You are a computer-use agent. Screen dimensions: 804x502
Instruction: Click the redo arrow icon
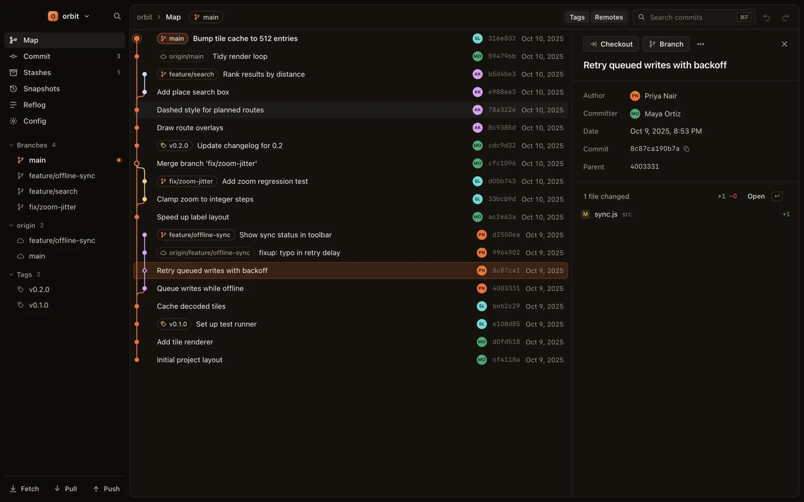[785, 17]
